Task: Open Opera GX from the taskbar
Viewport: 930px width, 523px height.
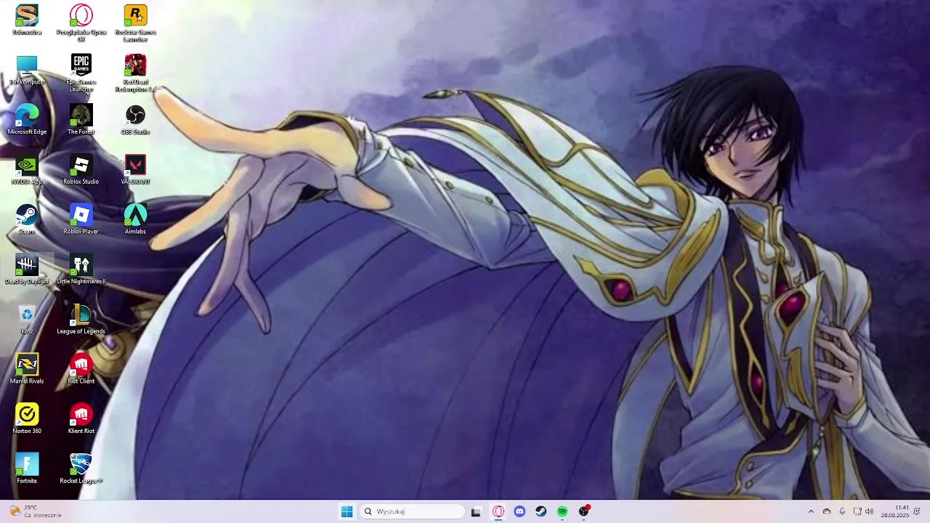Action: (x=498, y=511)
